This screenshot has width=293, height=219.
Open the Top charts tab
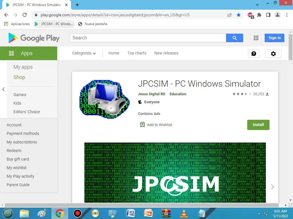[137, 53]
